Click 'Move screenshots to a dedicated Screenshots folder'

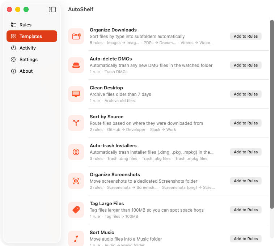[x=143, y=181]
